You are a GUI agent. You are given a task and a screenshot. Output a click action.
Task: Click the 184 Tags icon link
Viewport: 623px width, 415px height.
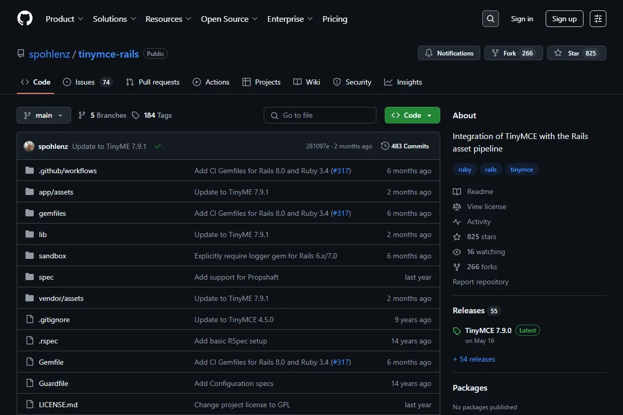point(136,115)
